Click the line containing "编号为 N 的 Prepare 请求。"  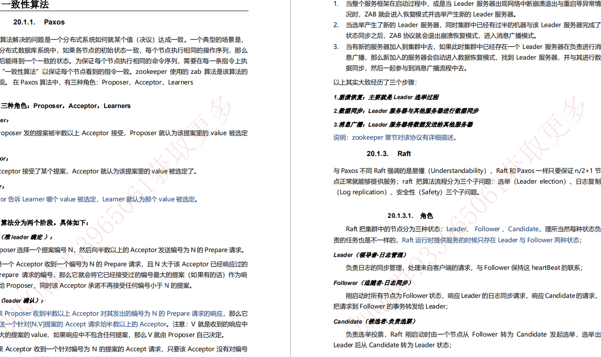point(123,250)
